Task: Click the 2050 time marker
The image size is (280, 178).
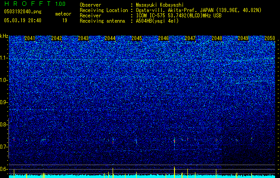Action: pyautogui.click(x=270, y=38)
